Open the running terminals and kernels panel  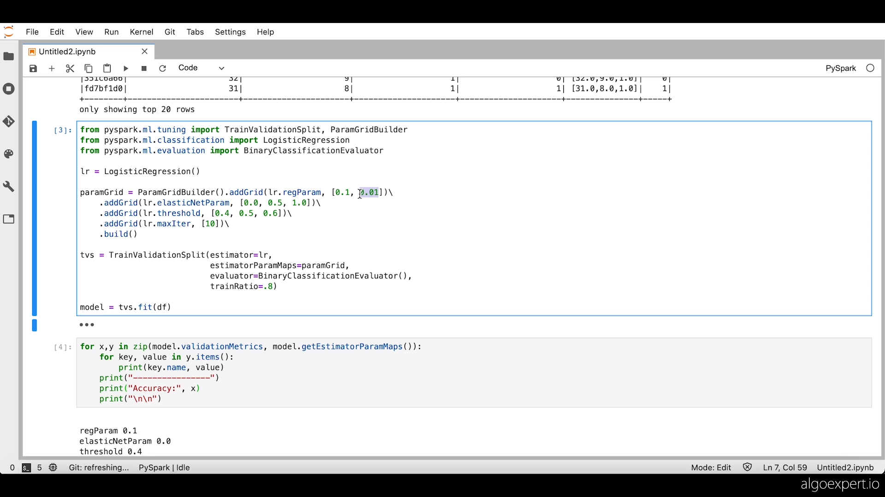8,89
